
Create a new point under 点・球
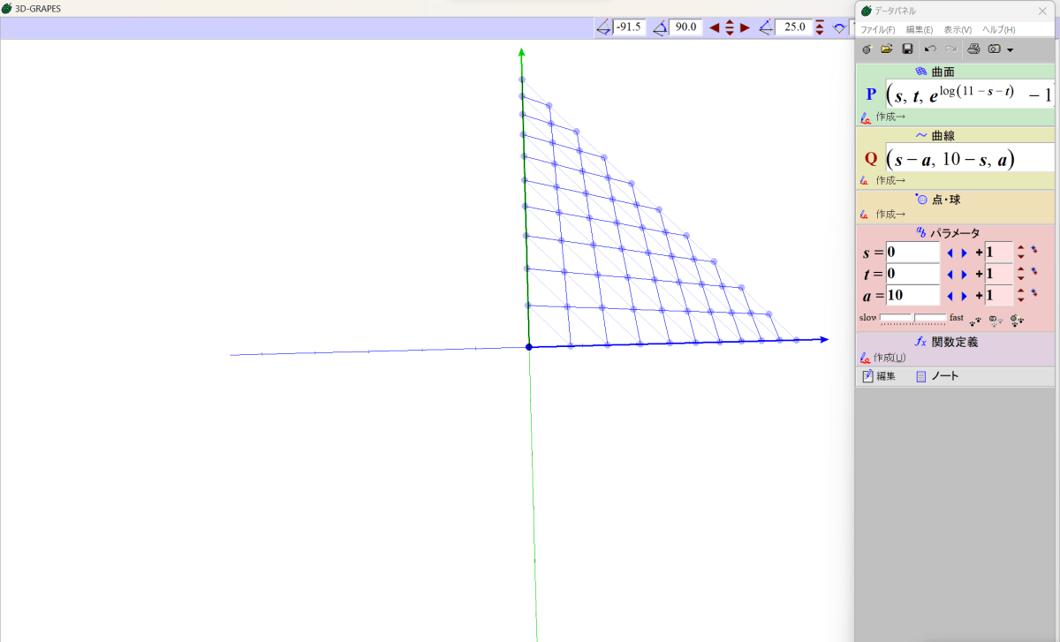click(x=883, y=214)
